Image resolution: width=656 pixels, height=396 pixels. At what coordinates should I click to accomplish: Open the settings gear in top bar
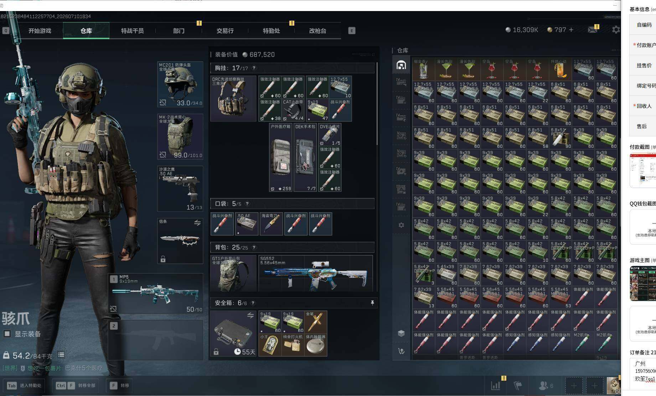point(616,30)
